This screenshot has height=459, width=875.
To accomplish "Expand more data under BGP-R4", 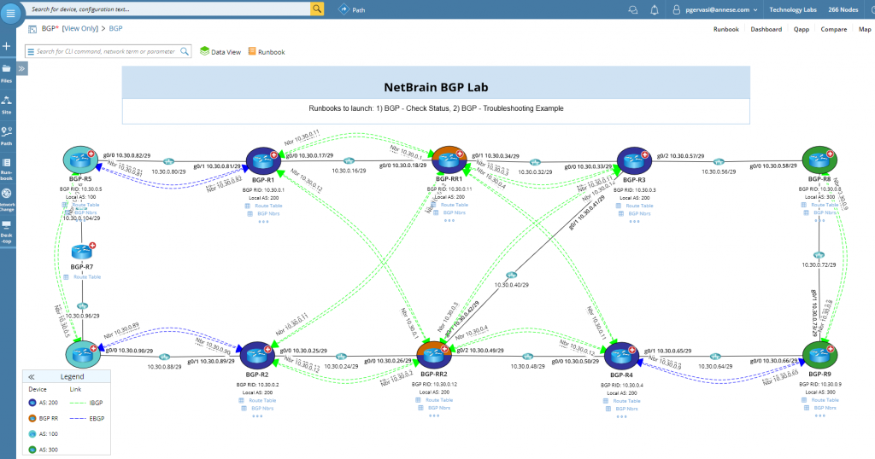I will (622, 416).
